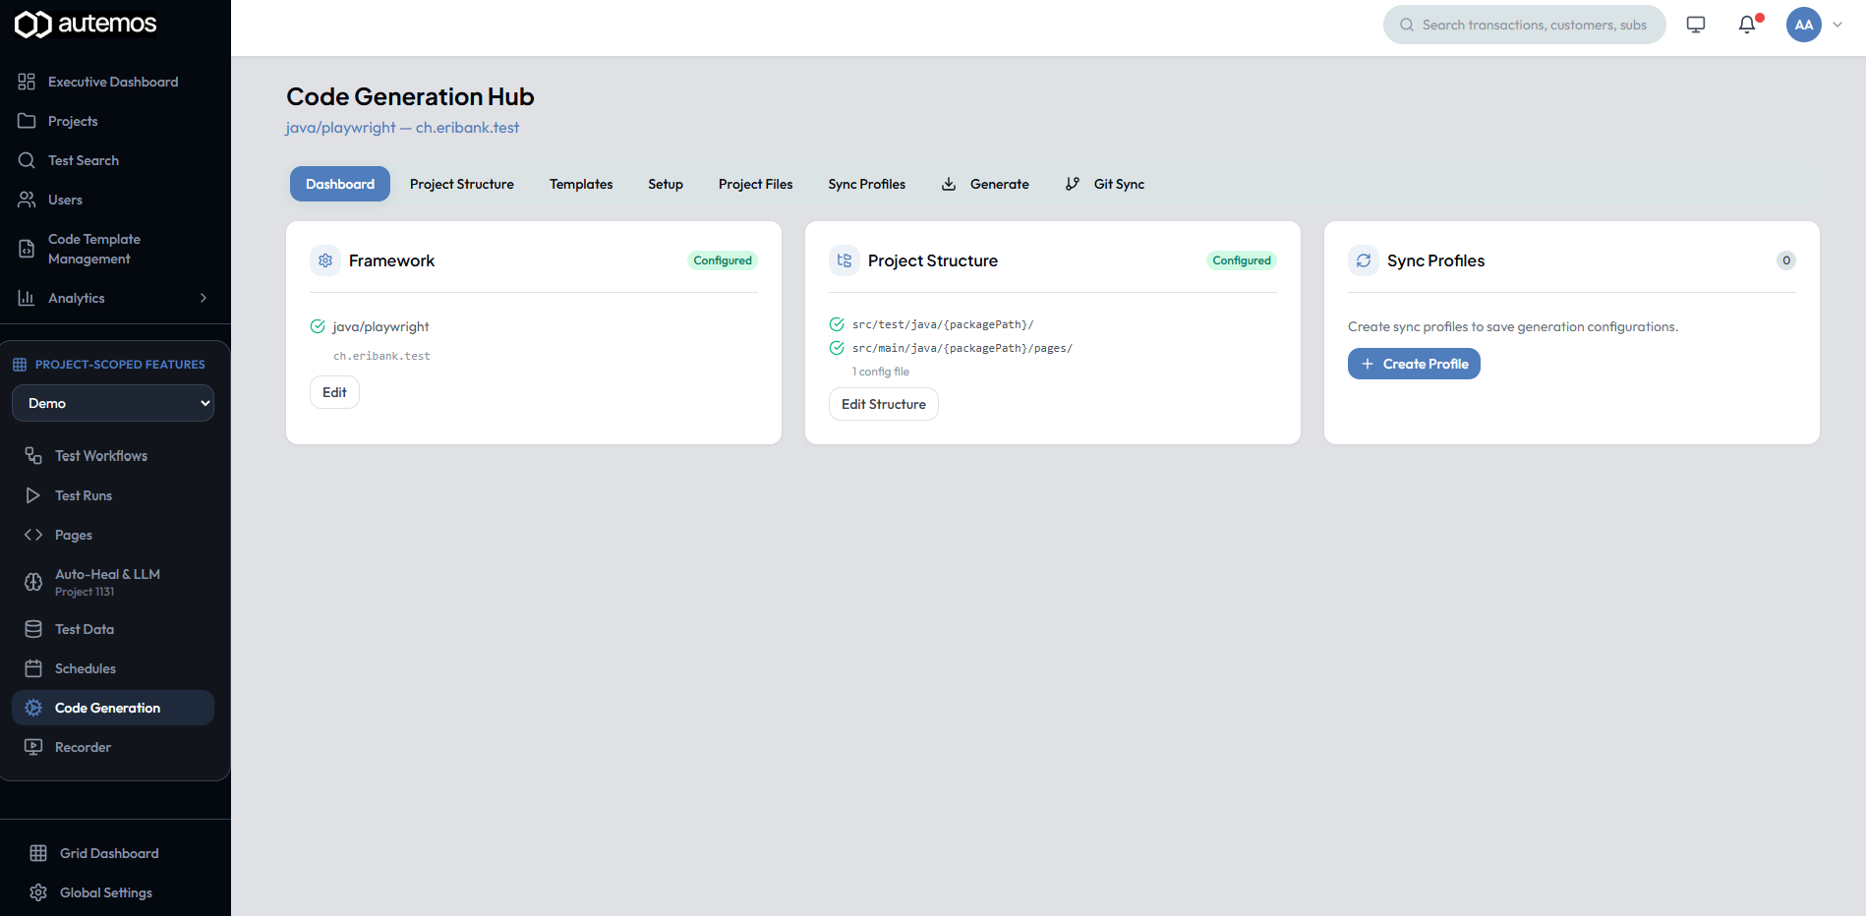Click the monitor icon in header
The height and width of the screenshot is (916, 1866).
[1696, 25]
